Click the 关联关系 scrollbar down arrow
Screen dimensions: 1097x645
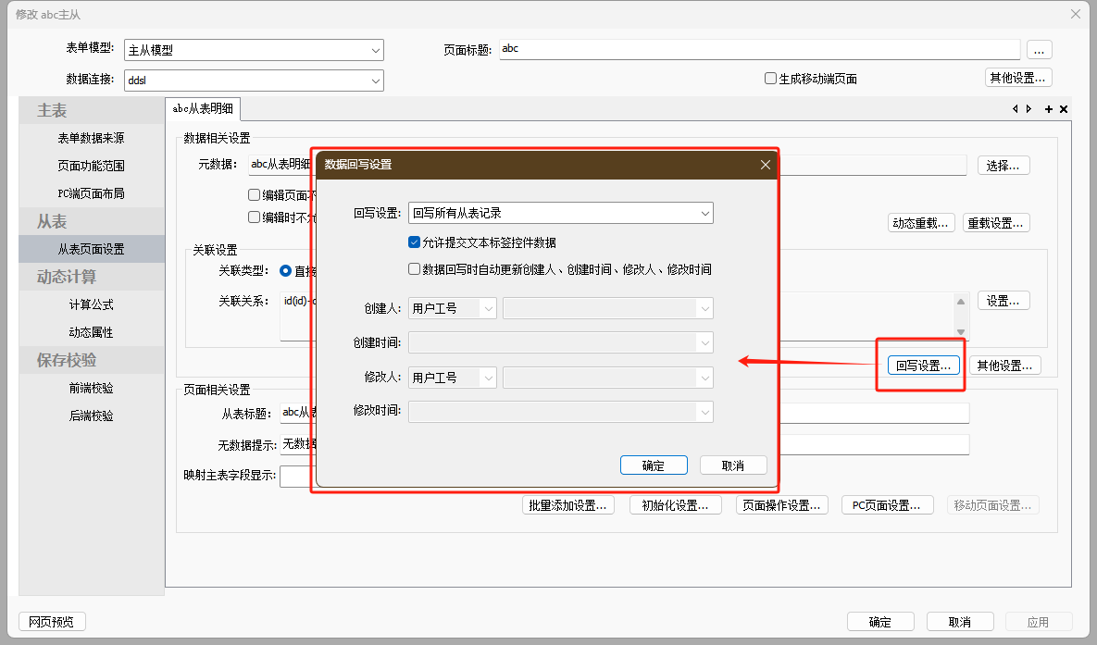pyautogui.click(x=961, y=331)
